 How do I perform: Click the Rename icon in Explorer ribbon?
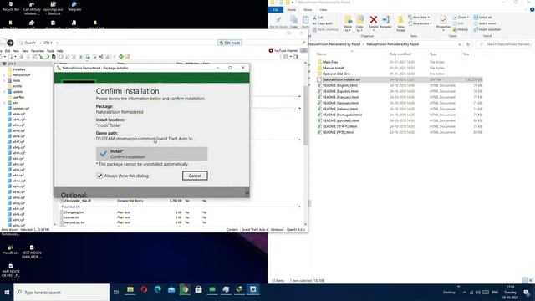click(x=386, y=22)
